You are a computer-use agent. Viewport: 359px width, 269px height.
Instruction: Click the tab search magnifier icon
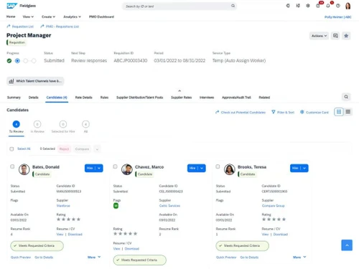coord(346,97)
